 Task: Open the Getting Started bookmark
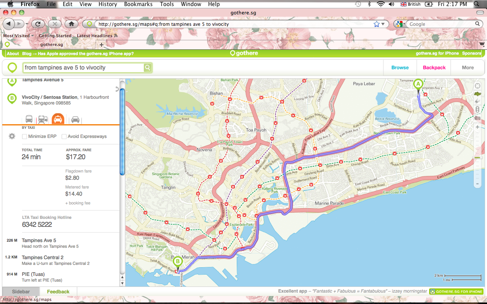[55, 36]
